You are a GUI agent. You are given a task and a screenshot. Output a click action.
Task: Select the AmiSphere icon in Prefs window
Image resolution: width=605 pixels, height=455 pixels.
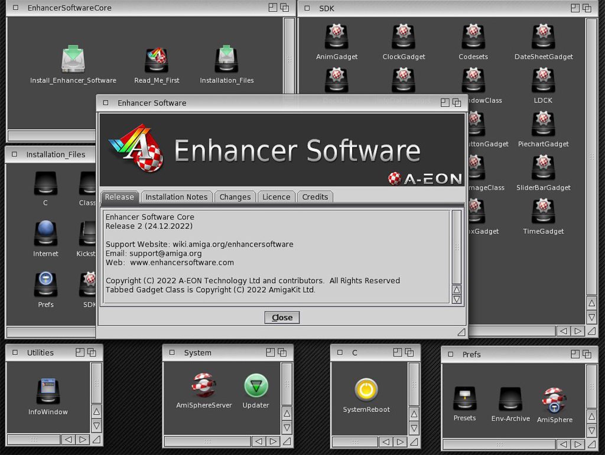pos(554,400)
